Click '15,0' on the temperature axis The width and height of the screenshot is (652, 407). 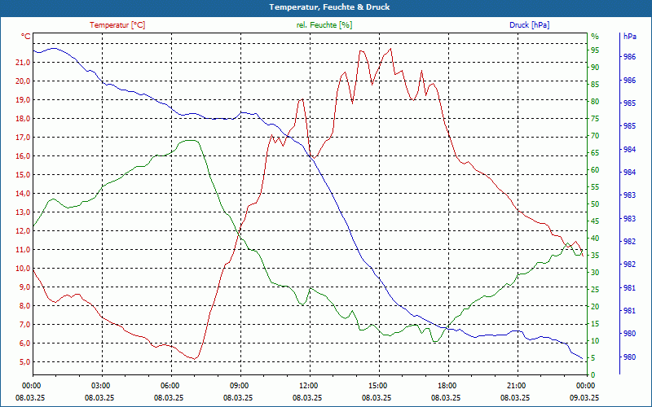23,174
